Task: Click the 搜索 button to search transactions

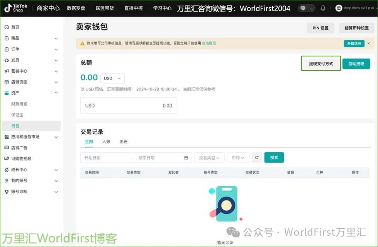Action: click(274, 157)
